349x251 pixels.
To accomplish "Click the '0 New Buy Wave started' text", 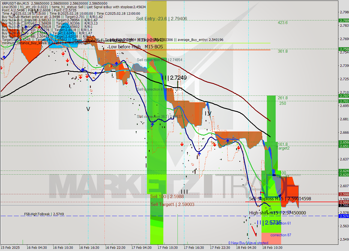I will [x=248, y=243].
